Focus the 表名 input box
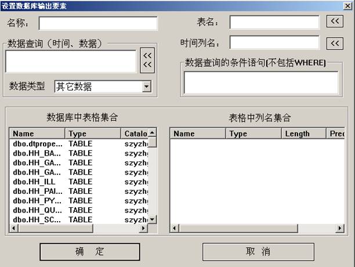The width and height of the screenshot is (355, 267). tap(274, 22)
